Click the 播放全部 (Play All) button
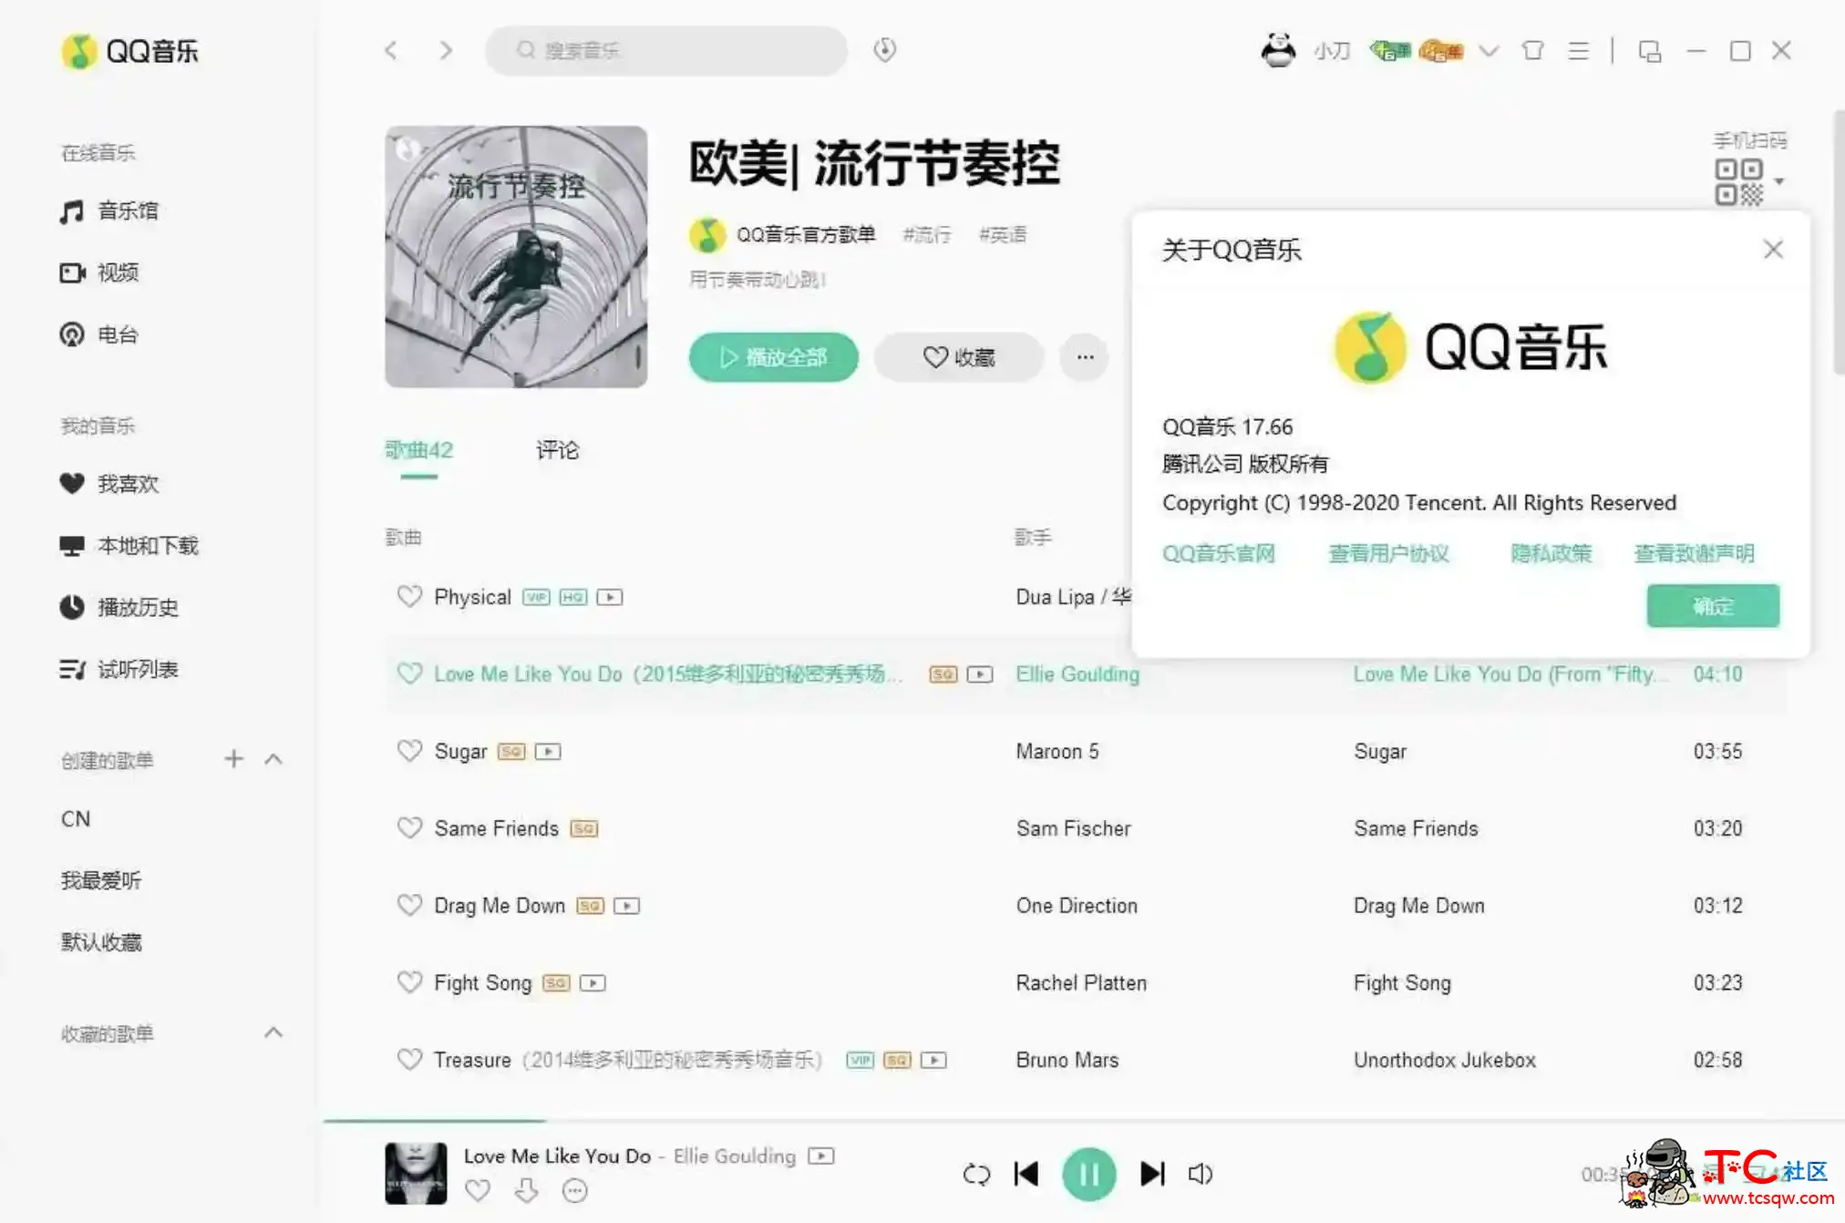The image size is (1845, 1223). (774, 356)
